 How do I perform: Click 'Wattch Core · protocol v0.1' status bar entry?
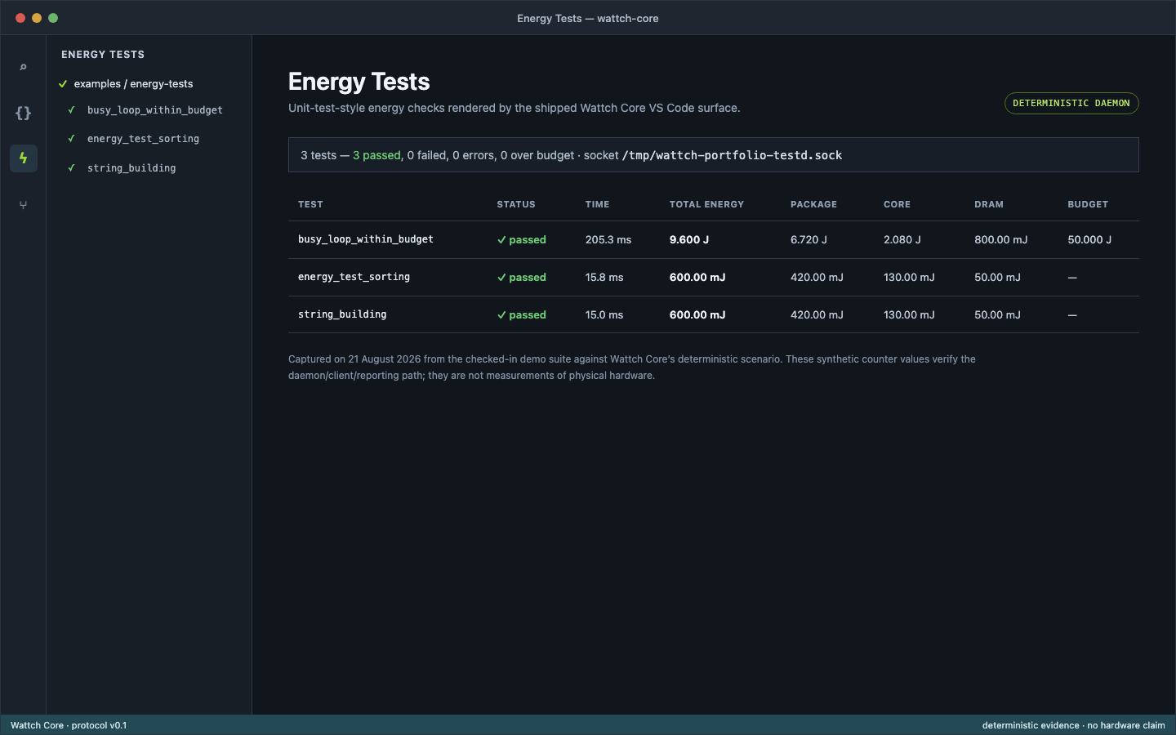tap(69, 725)
